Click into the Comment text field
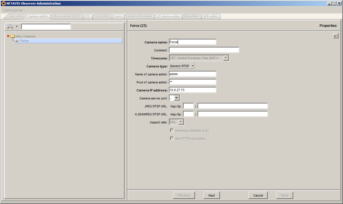343x204 pixels. (204, 50)
